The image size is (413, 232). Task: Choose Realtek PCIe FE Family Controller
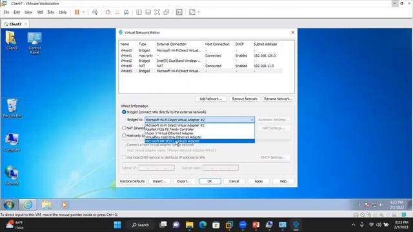pyautogui.click(x=199, y=130)
